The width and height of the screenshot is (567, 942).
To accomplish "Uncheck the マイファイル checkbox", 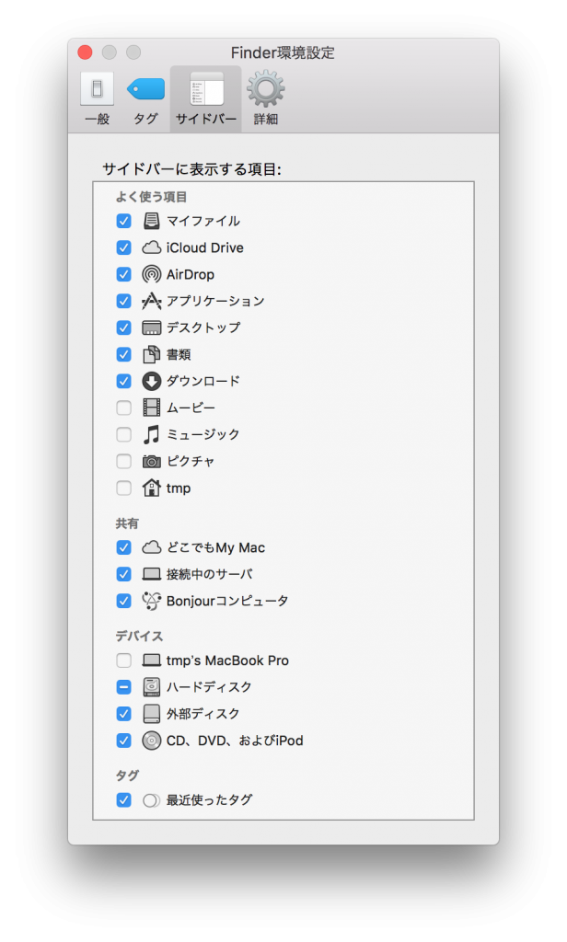I will click(x=124, y=221).
